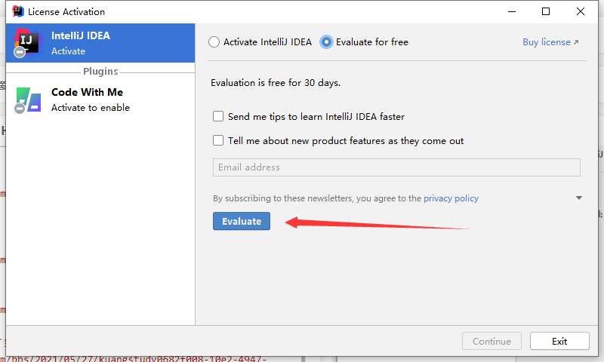Click the 'Activate to enable' text
The width and height of the screenshot is (604, 362).
click(91, 108)
